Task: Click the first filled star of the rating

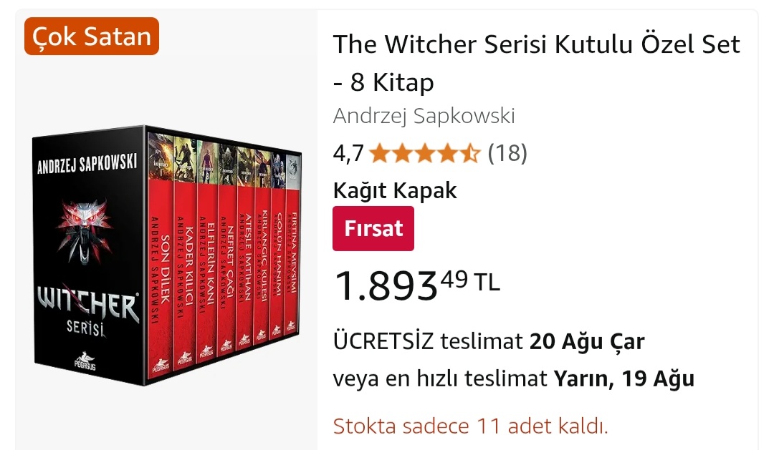Action: tap(379, 153)
